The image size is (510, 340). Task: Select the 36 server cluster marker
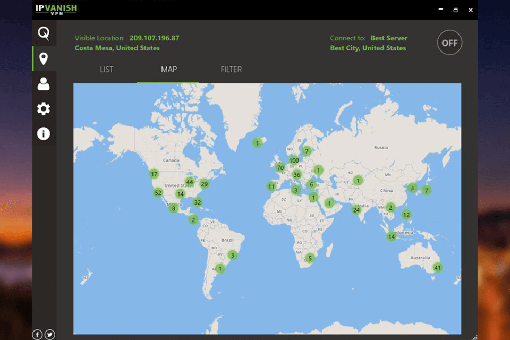(296, 175)
